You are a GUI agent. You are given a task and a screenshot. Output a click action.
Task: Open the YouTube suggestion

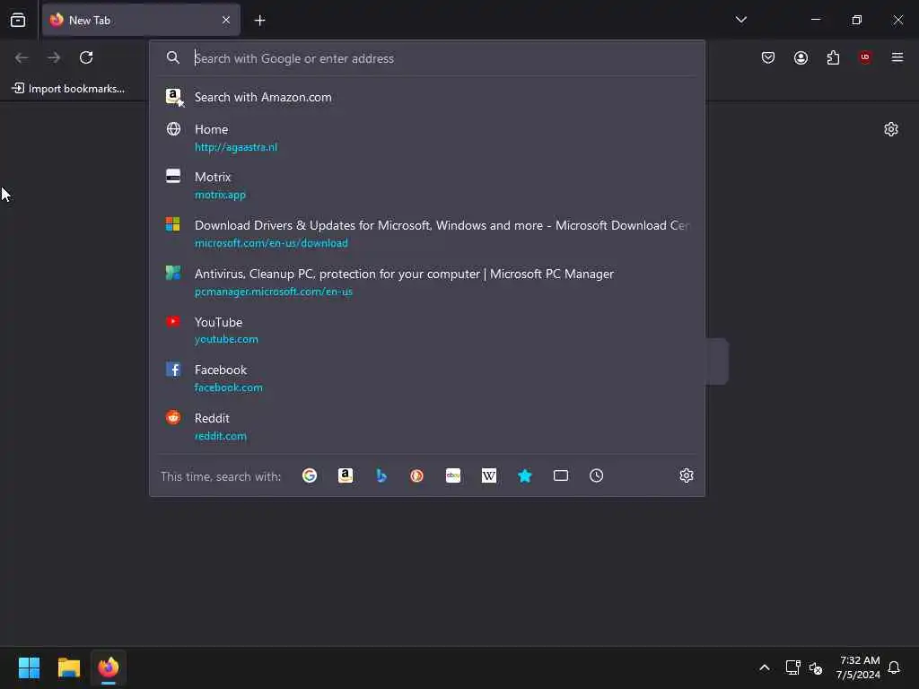pos(426,330)
